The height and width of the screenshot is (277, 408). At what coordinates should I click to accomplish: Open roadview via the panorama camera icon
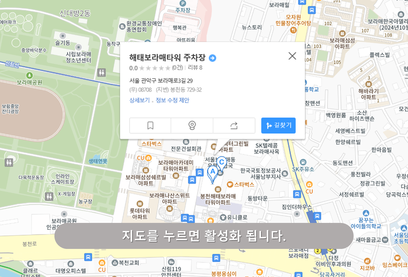[x=192, y=125]
